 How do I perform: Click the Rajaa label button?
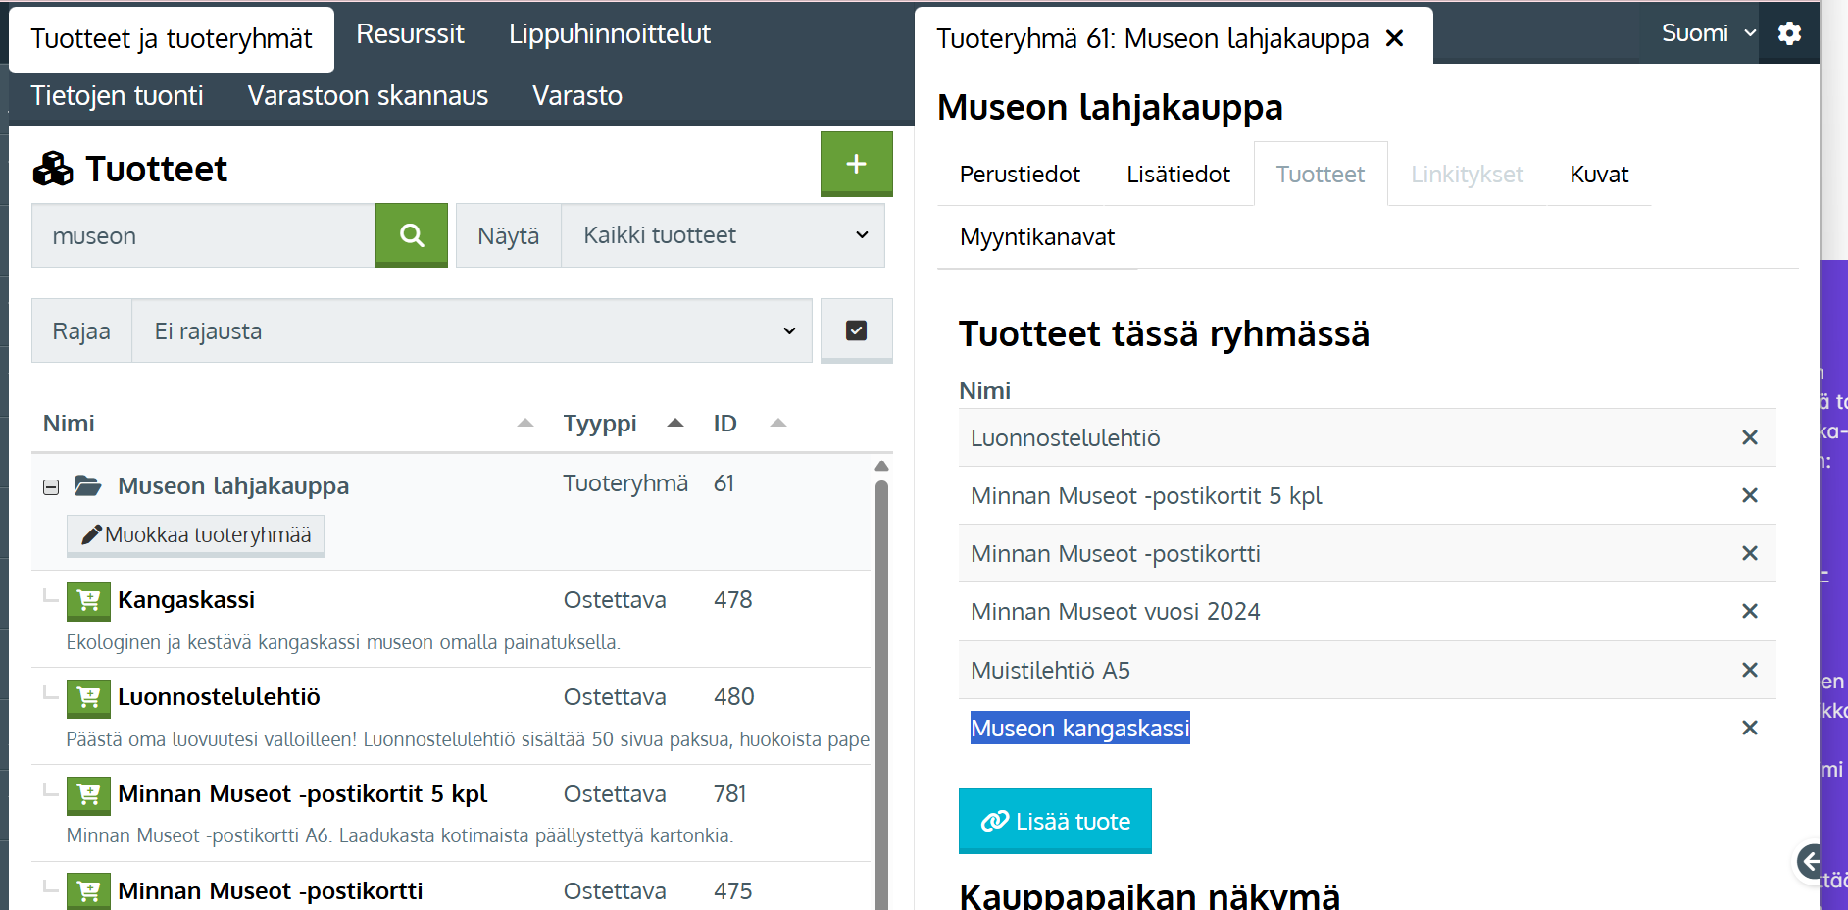coord(81,330)
